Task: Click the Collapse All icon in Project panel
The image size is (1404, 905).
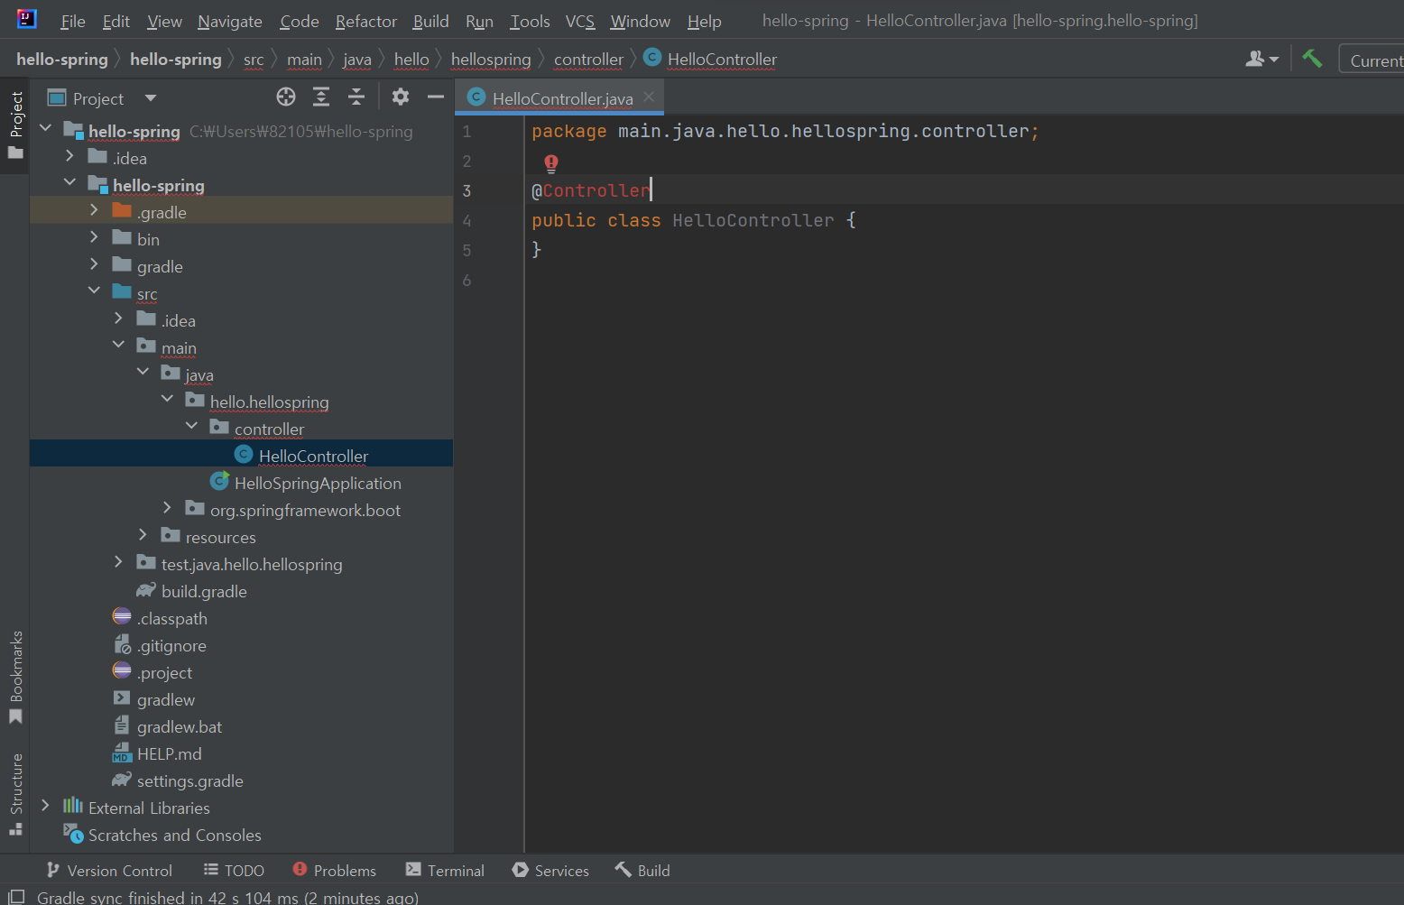Action: [x=356, y=97]
